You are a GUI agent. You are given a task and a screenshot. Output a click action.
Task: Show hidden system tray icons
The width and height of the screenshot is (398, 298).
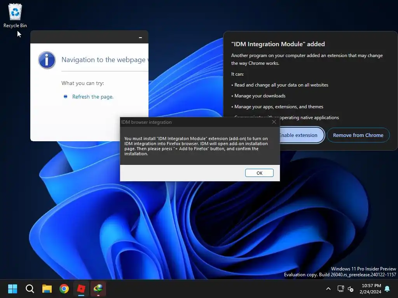pyautogui.click(x=328, y=289)
